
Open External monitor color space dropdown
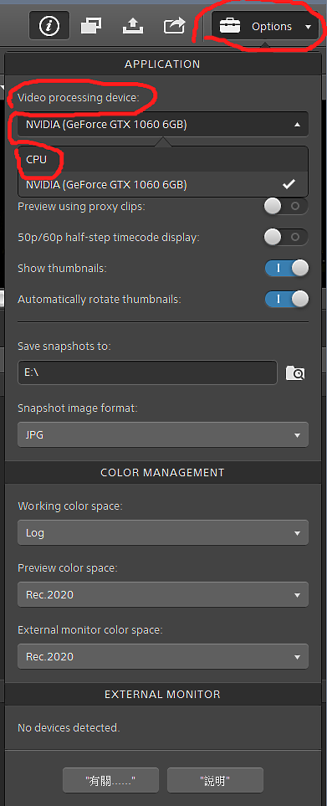pos(163,656)
